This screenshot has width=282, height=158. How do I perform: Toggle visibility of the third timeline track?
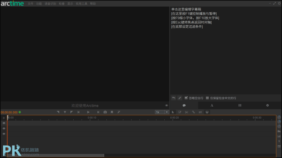click(4, 134)
